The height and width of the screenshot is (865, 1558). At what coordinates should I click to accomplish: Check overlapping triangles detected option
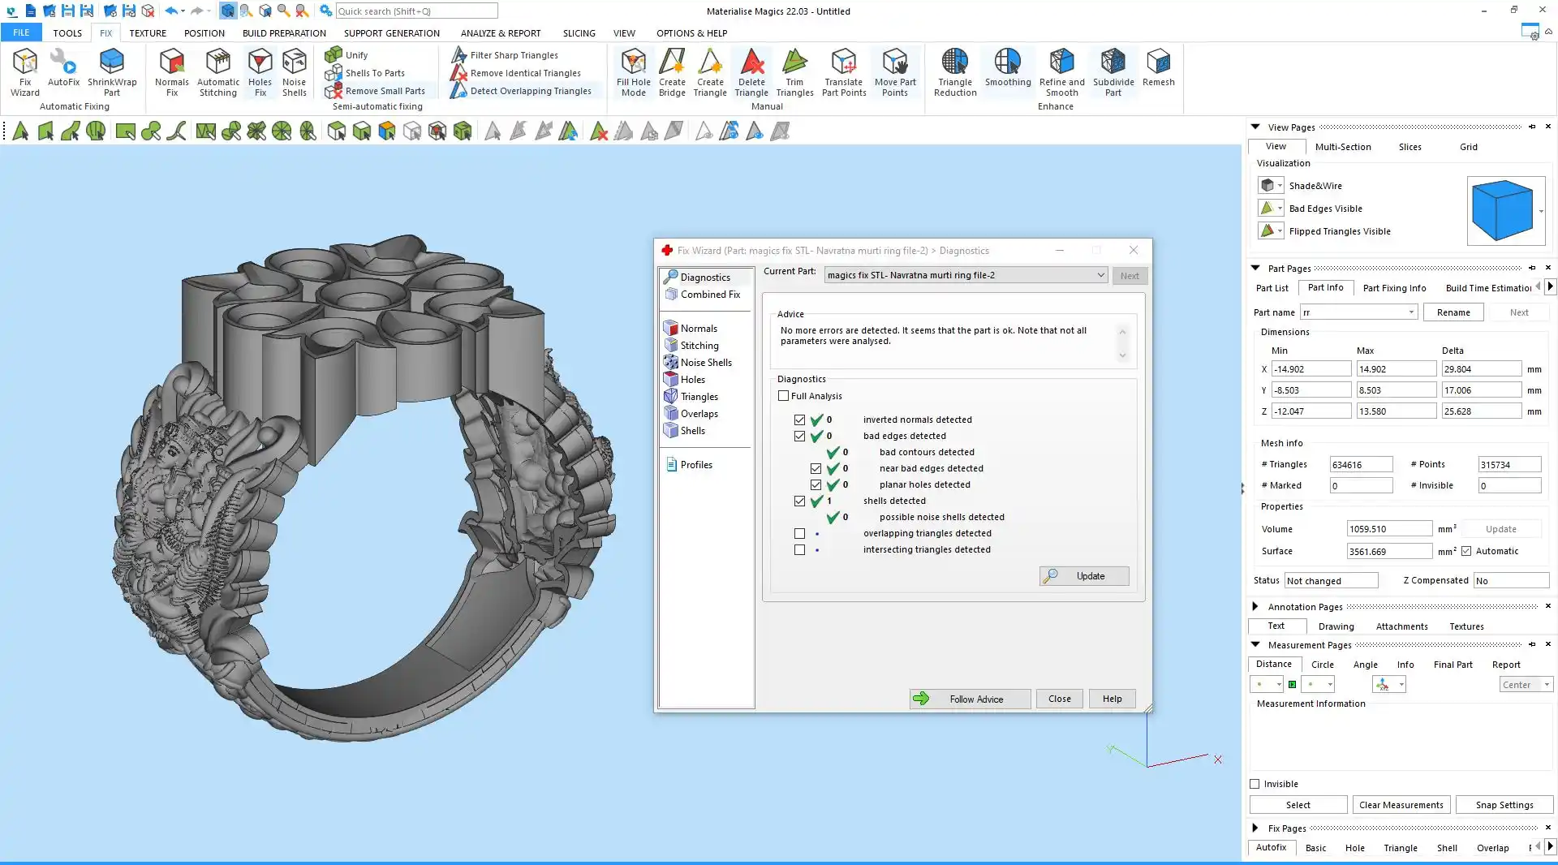click(799, 534)
